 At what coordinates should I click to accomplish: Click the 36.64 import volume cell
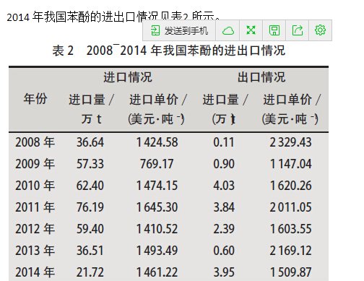[90, 142]
